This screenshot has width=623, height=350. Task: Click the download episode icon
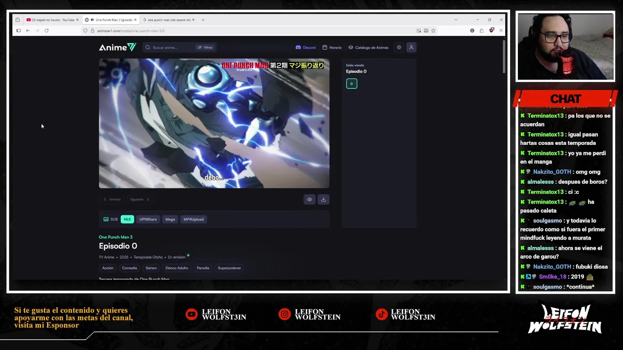click(x=323, y=199)
